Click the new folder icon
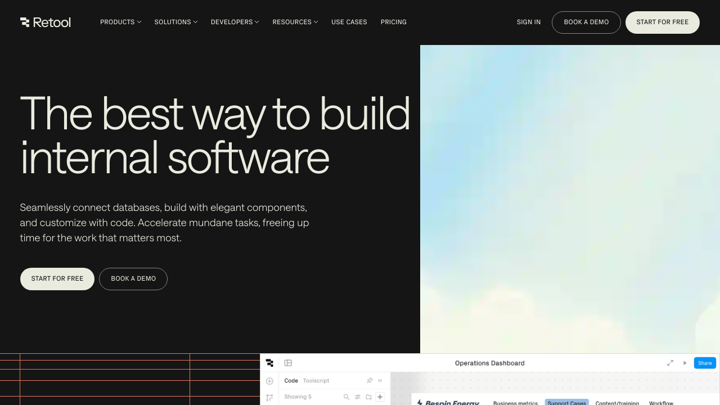The height and width of the screenshot is (405, 720). tap(368, 397)
